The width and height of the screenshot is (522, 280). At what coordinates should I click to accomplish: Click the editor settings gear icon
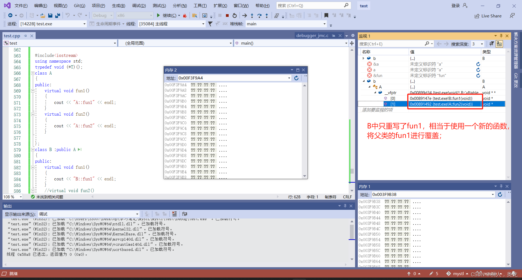click(x=353, y=36)
